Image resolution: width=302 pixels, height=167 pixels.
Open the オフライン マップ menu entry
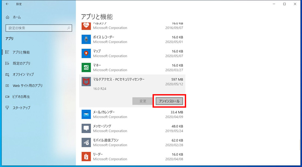point(23,74)
